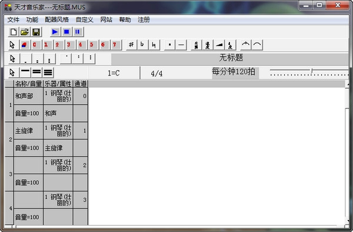Apply the natural sign accidental
The image size is (353, 232).
point(154,45)
